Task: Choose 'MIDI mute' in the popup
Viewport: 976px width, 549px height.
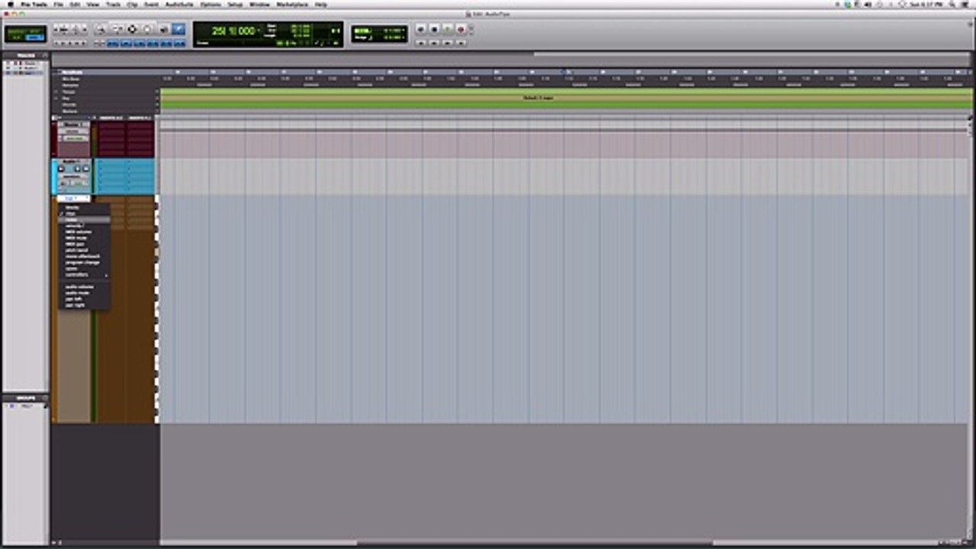Action: [x=84, y=238]
